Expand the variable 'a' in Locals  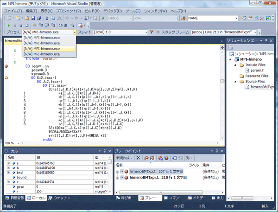[x=8, y=163]
